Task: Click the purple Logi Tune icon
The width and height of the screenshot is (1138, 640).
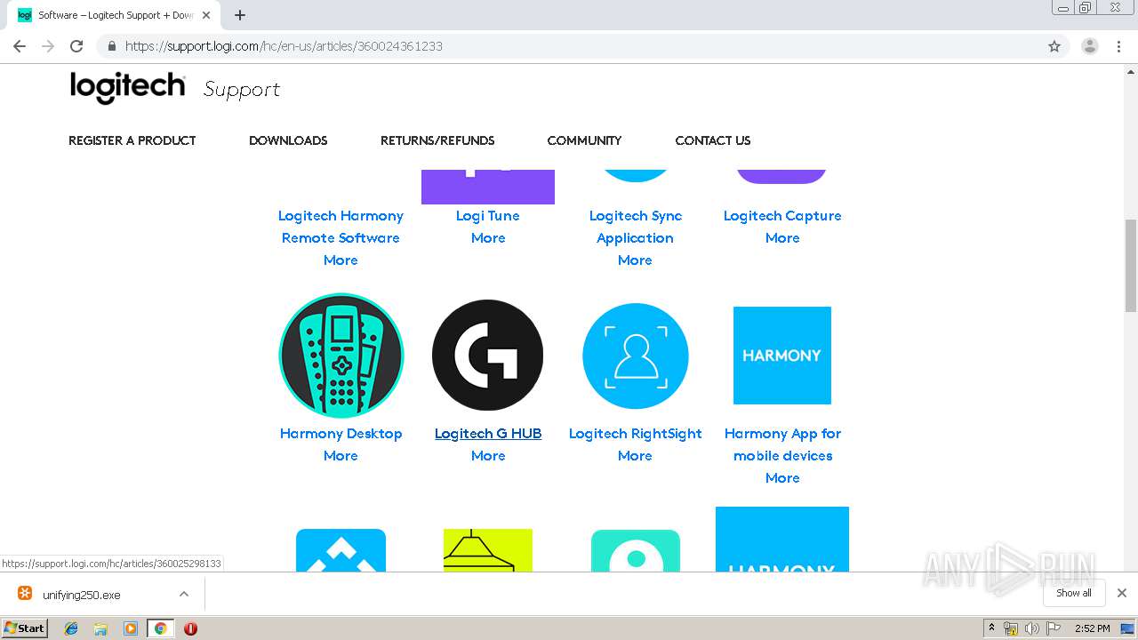Action: [x=488, y=187]
